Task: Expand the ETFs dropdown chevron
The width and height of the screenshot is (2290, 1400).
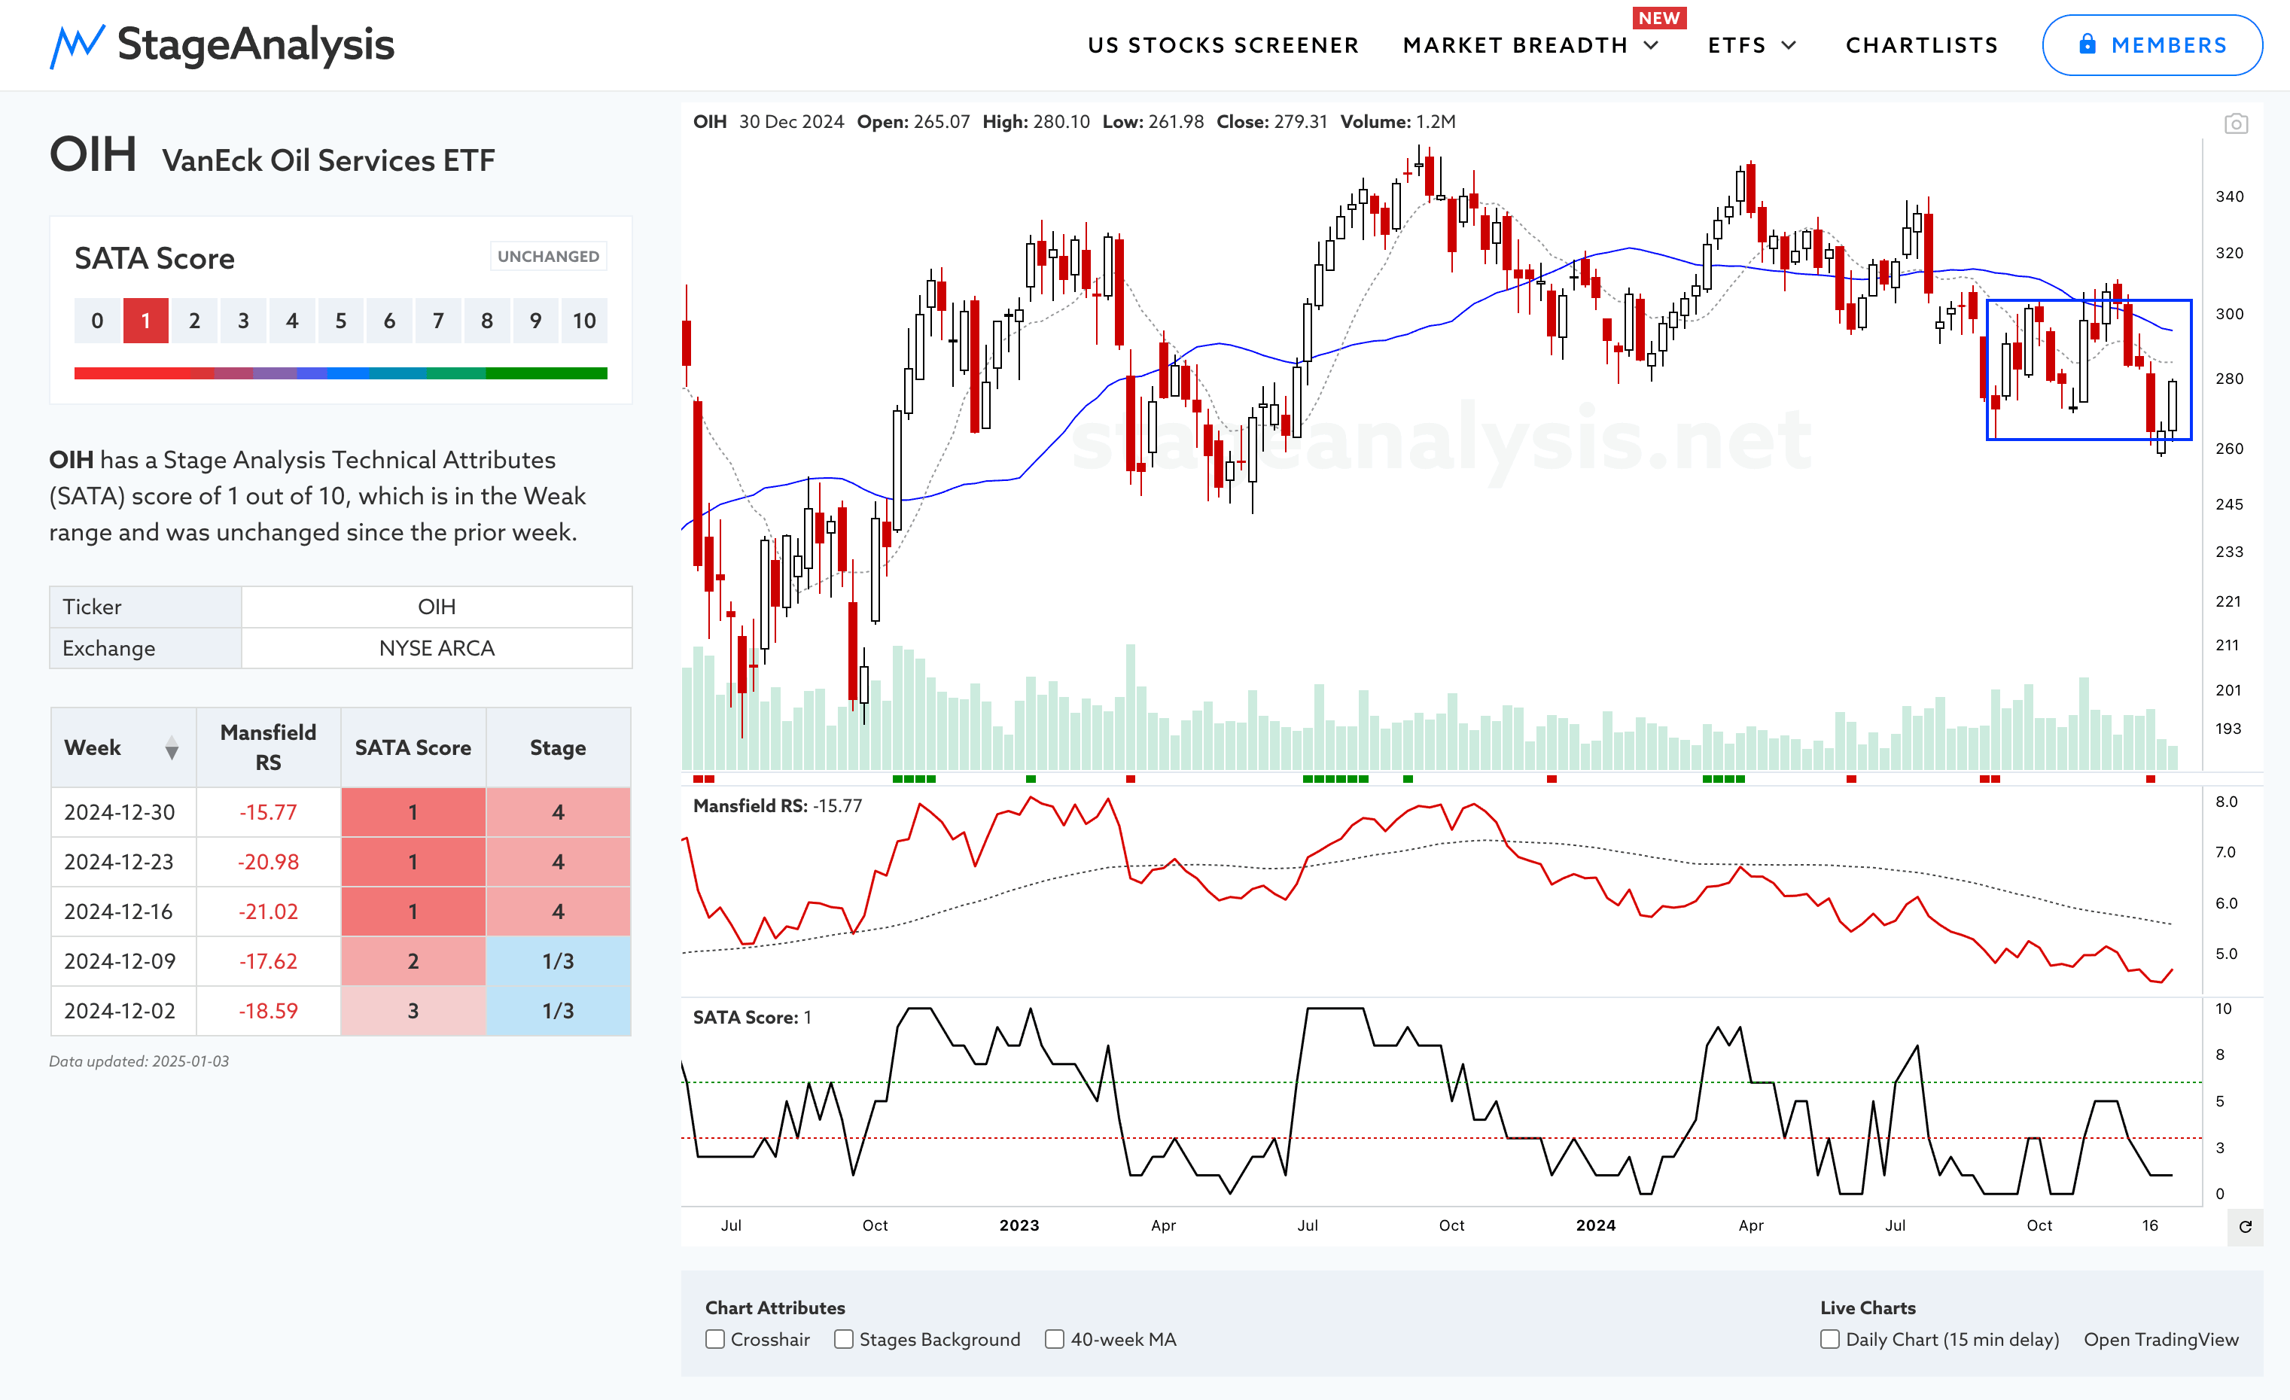Action: coord(1789,45)
